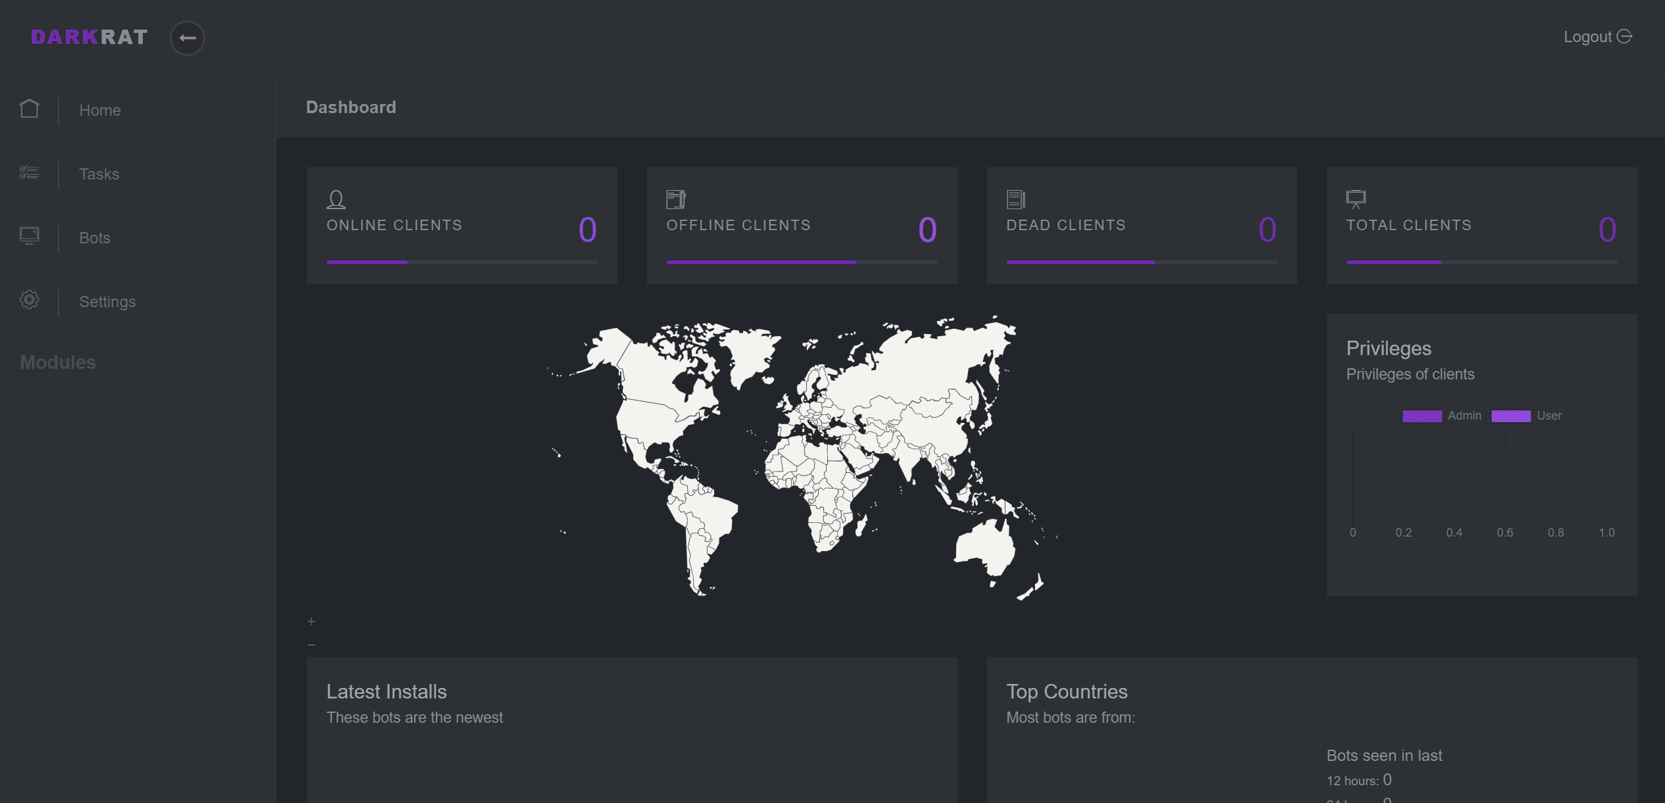This screenshot has width=1665, height=803.
Task: Click the Home house icon in sidebar
Action: tap(29, 109)
